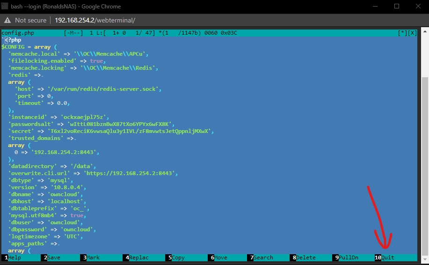Image resolution: width=429 pixels, height=265 pixels.
Task: Click the [*] toggle in editor header
Action: [403, 33]
